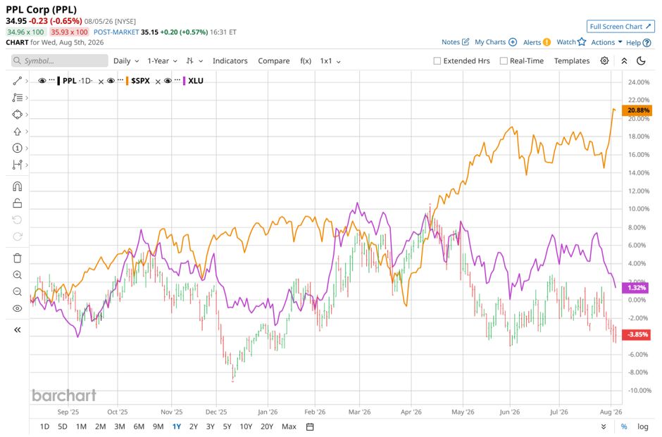
Task: Add to watchlist star icon
Action: pyautogui.click(x=582, y=42)
